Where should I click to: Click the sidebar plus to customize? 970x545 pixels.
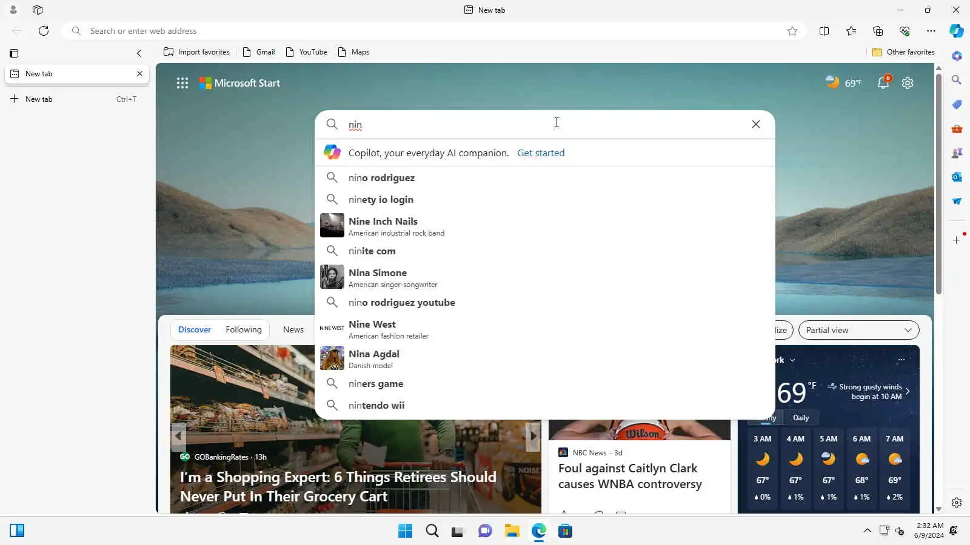tap(957, 240)
